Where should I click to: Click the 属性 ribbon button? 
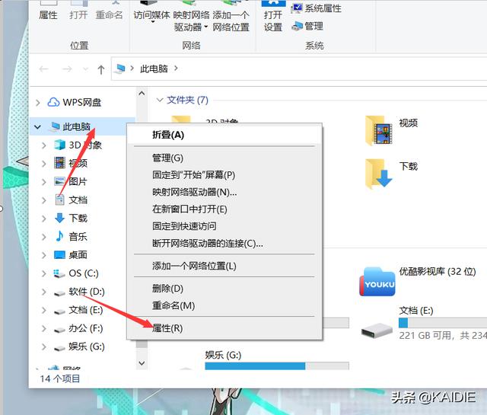[x=48, y=11]
